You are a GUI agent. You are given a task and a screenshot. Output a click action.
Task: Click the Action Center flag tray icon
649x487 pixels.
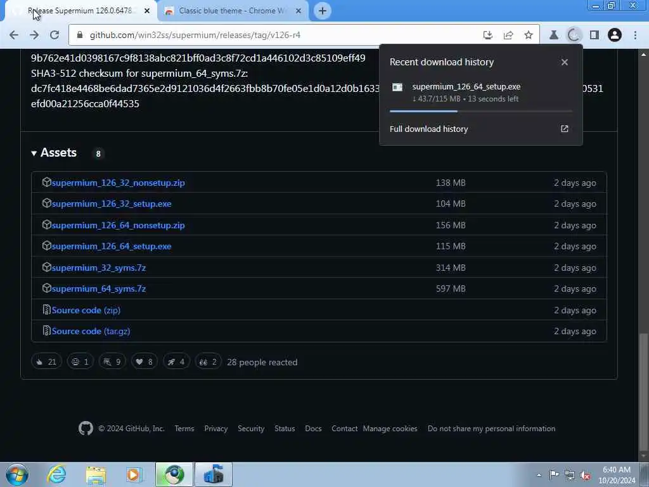pyautogui.click(x=554, y=475)
